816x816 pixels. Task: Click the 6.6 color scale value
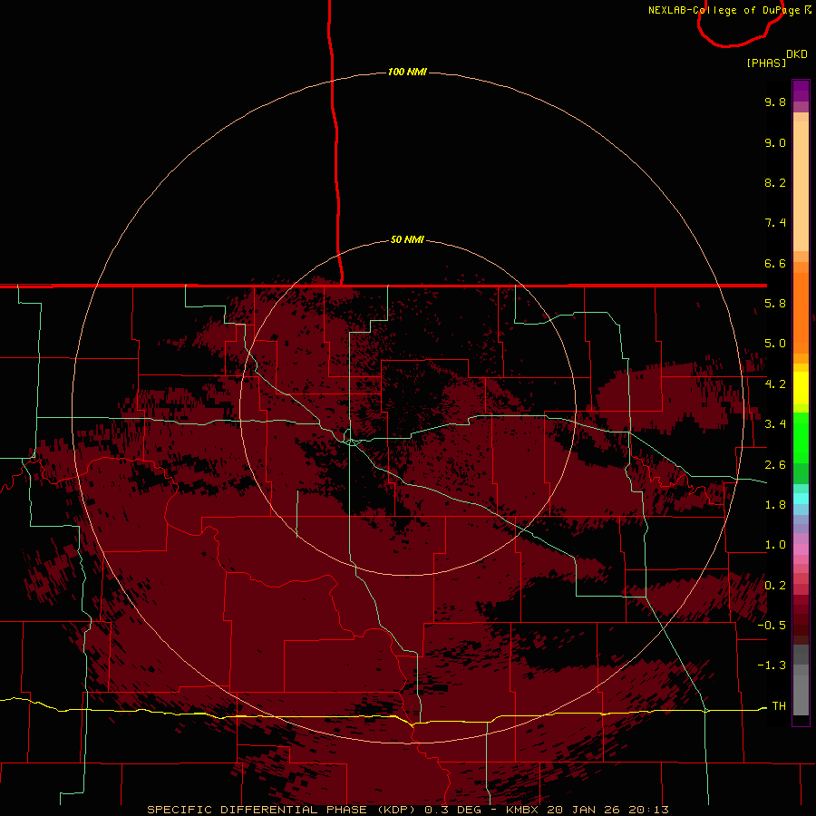[775, 263]
